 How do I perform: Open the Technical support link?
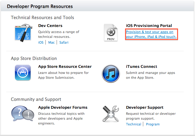point(134,124)
